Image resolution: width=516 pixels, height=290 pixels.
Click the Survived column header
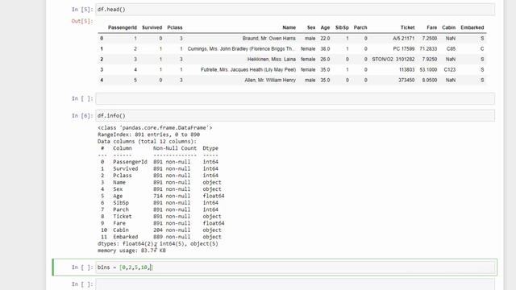click(152, 27)
